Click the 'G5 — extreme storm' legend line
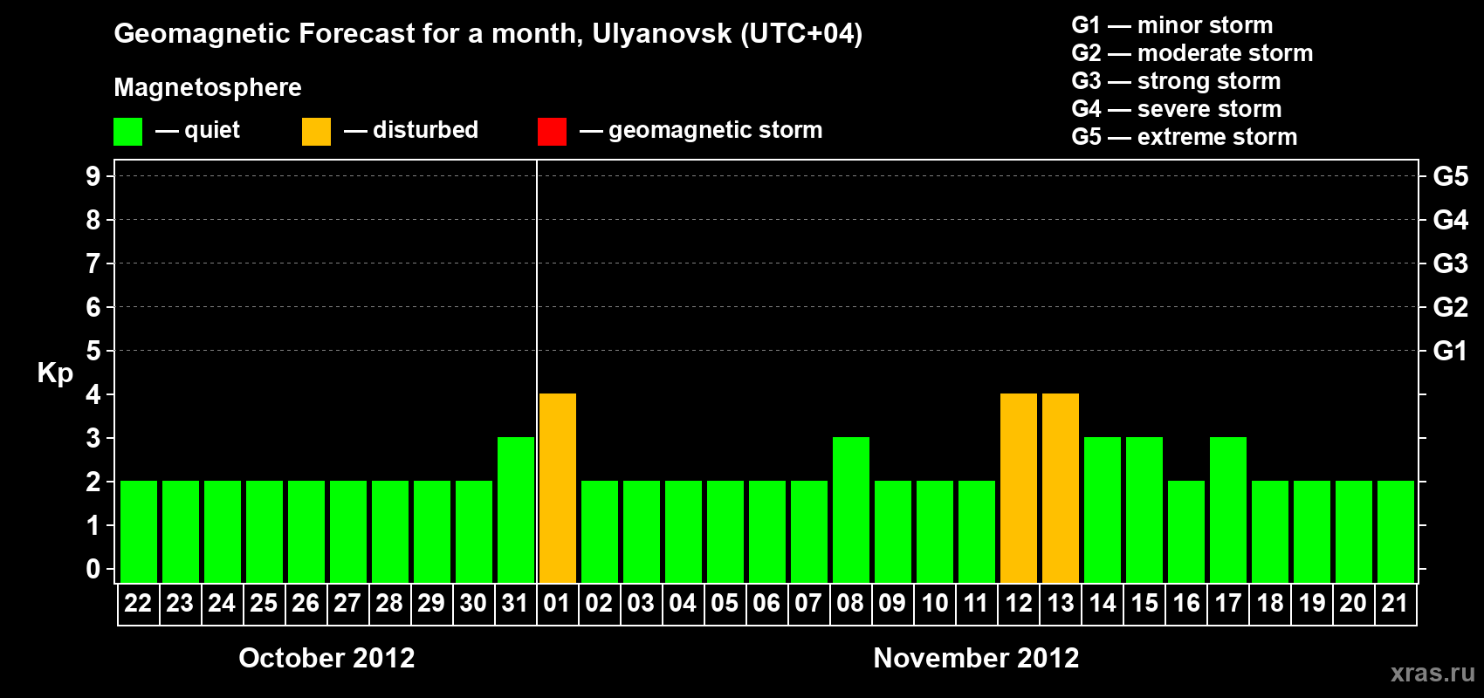 point(1185,137)
